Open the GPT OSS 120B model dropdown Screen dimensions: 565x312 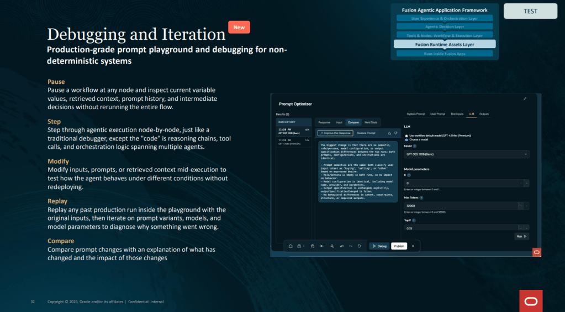pyautogui.click(x=467, y=154)
